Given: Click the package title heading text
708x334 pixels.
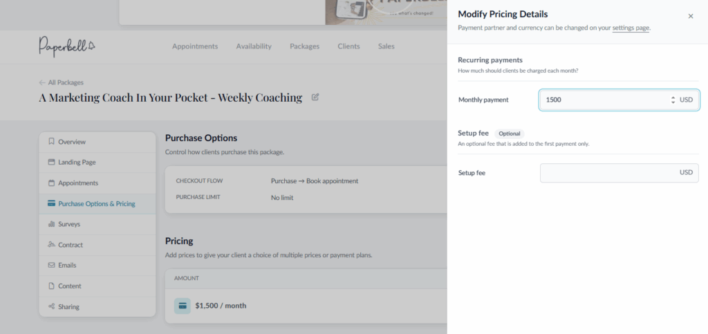Looking at the screenshot, I should click(x=170, y=98).
